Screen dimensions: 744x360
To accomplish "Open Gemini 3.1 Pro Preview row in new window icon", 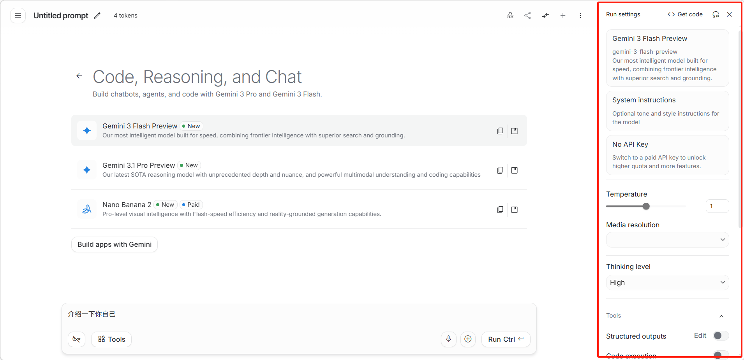I will (515, 170).
